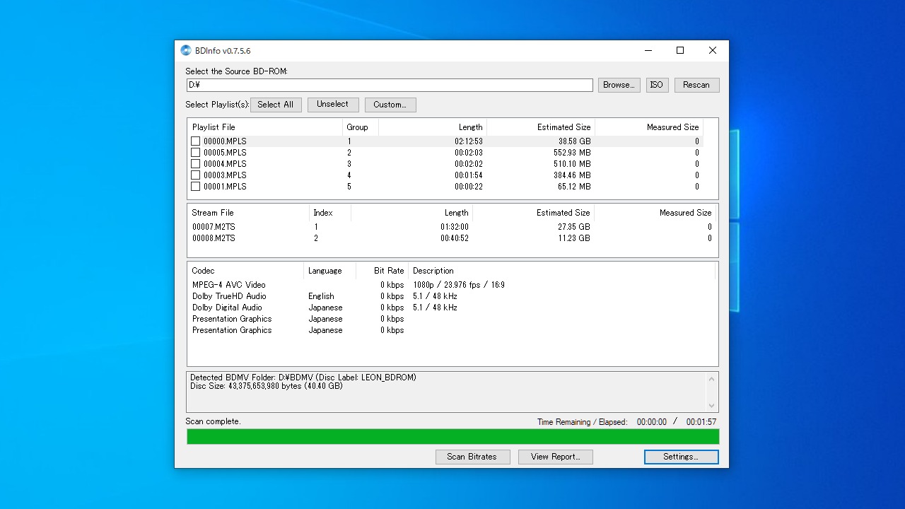Screen dimensions: 905x509
Task: Open View Report
Action: [555, 457]
